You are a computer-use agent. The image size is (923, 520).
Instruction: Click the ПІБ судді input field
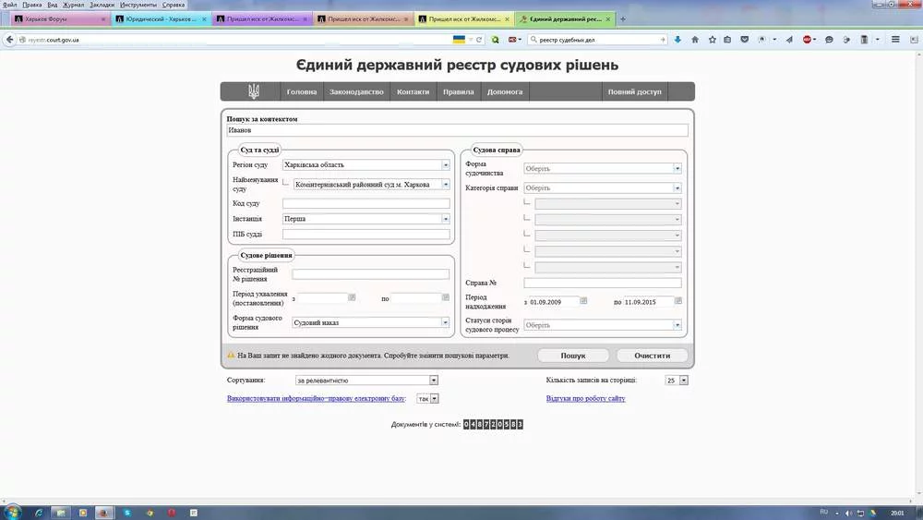coord(366,234)
